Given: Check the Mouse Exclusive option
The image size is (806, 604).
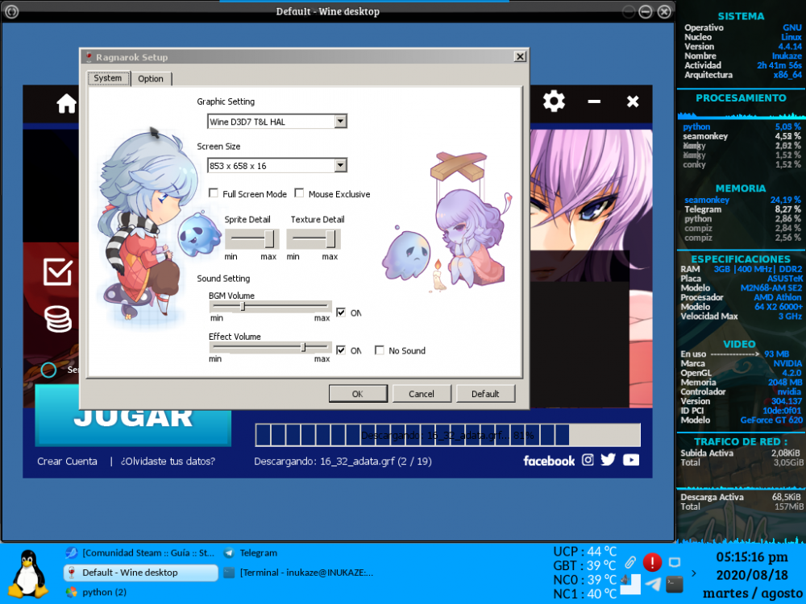Looking at the screenshot, I should (x=299, y=193).
